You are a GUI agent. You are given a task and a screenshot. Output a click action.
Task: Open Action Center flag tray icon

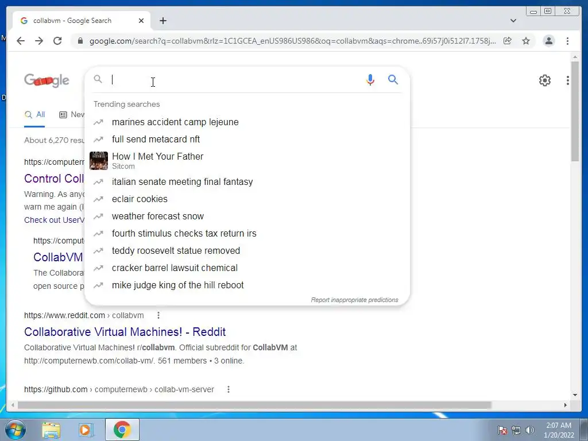point(502,430)
